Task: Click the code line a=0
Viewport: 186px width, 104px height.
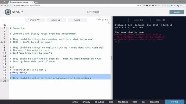Action: (x=12, y=67)
